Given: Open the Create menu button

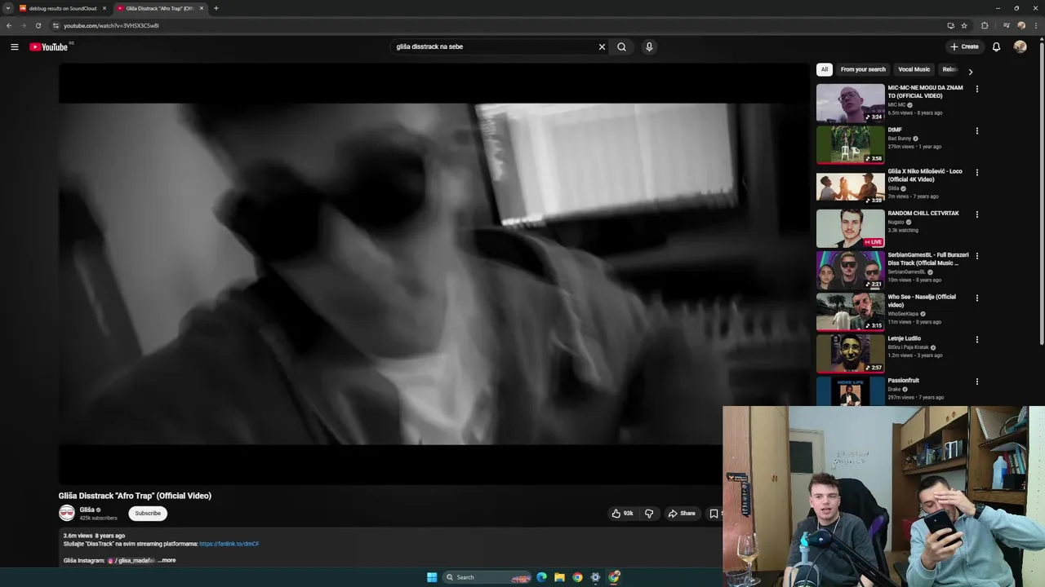Looking at the screenshot, I should click(964, 46).
